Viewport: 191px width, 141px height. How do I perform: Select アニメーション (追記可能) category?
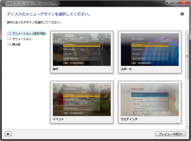click(29, 33)
